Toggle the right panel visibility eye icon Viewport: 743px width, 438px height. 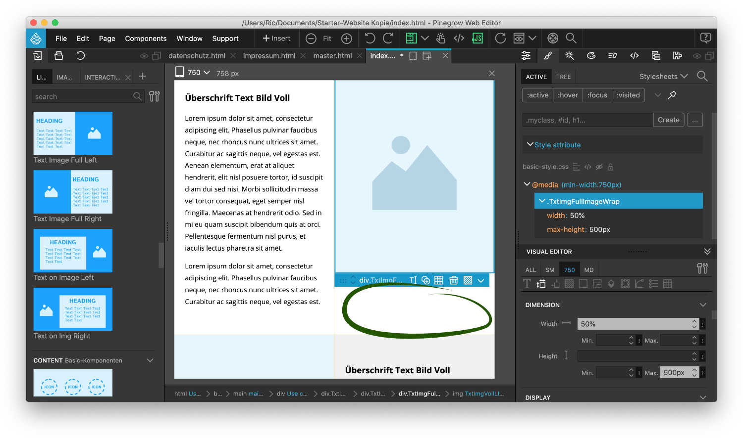click(697, 56)
